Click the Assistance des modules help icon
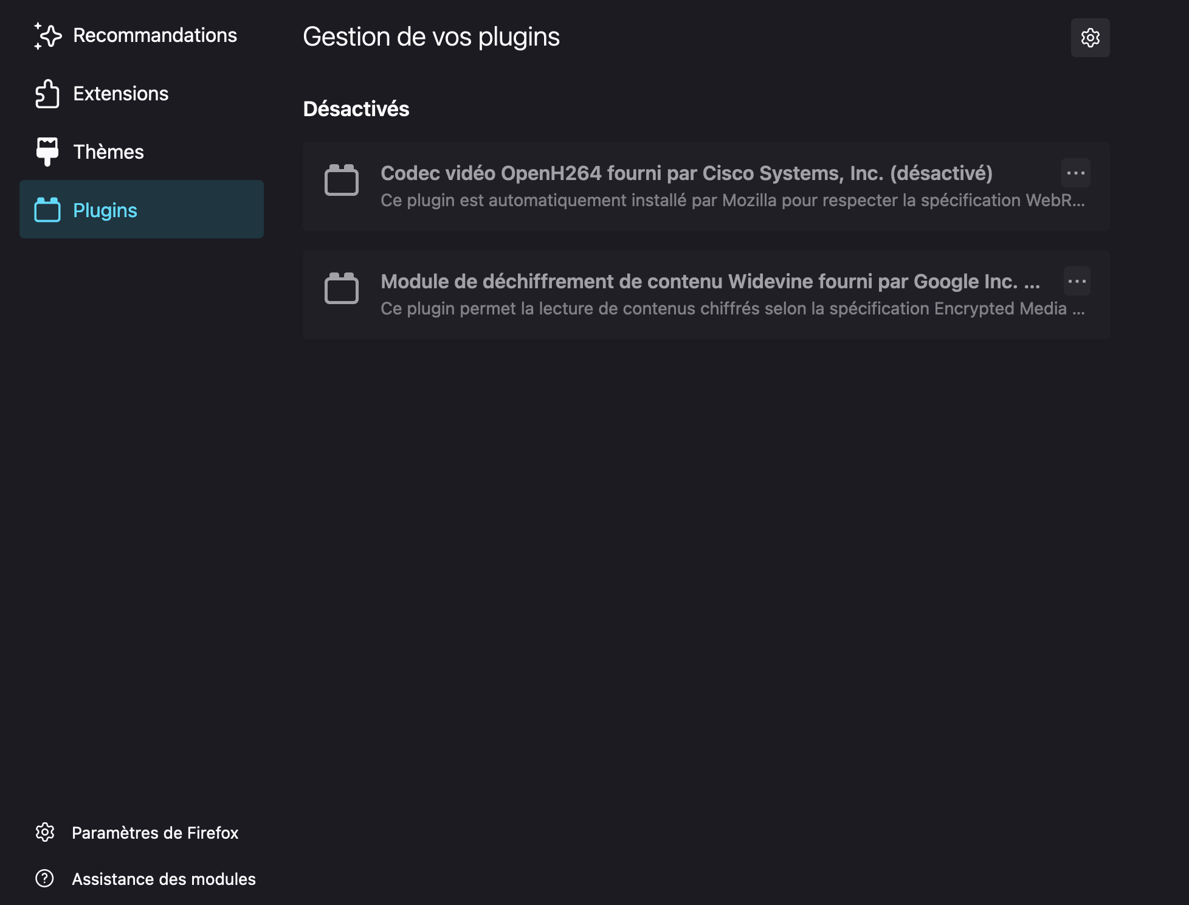The image size is (1189, 905). (x=45, y=878)
